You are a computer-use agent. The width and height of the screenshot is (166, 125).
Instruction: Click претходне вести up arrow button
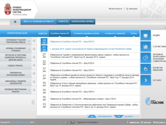tap(92, 116)
